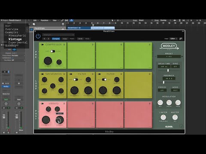Open the View menu in Logic tracks area
The height and width of the screenshot is (154, 206).
coord(55,21)
